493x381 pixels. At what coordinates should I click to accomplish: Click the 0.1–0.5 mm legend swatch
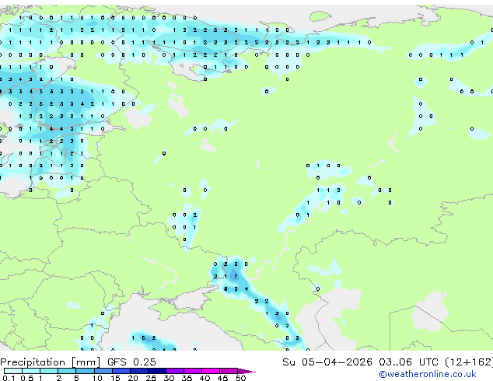pyautogui.click(x=13, y=371)
